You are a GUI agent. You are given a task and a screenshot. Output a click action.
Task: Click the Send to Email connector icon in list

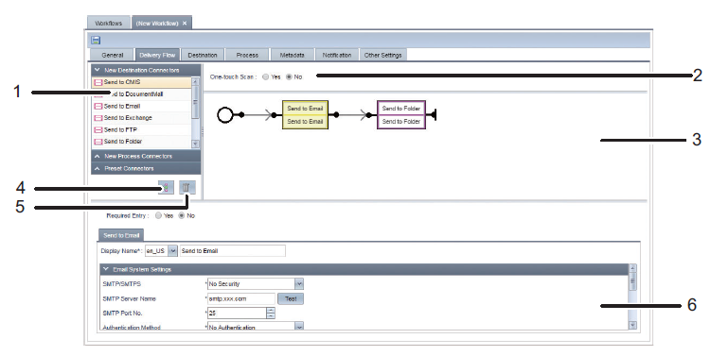tap(98, 107)
